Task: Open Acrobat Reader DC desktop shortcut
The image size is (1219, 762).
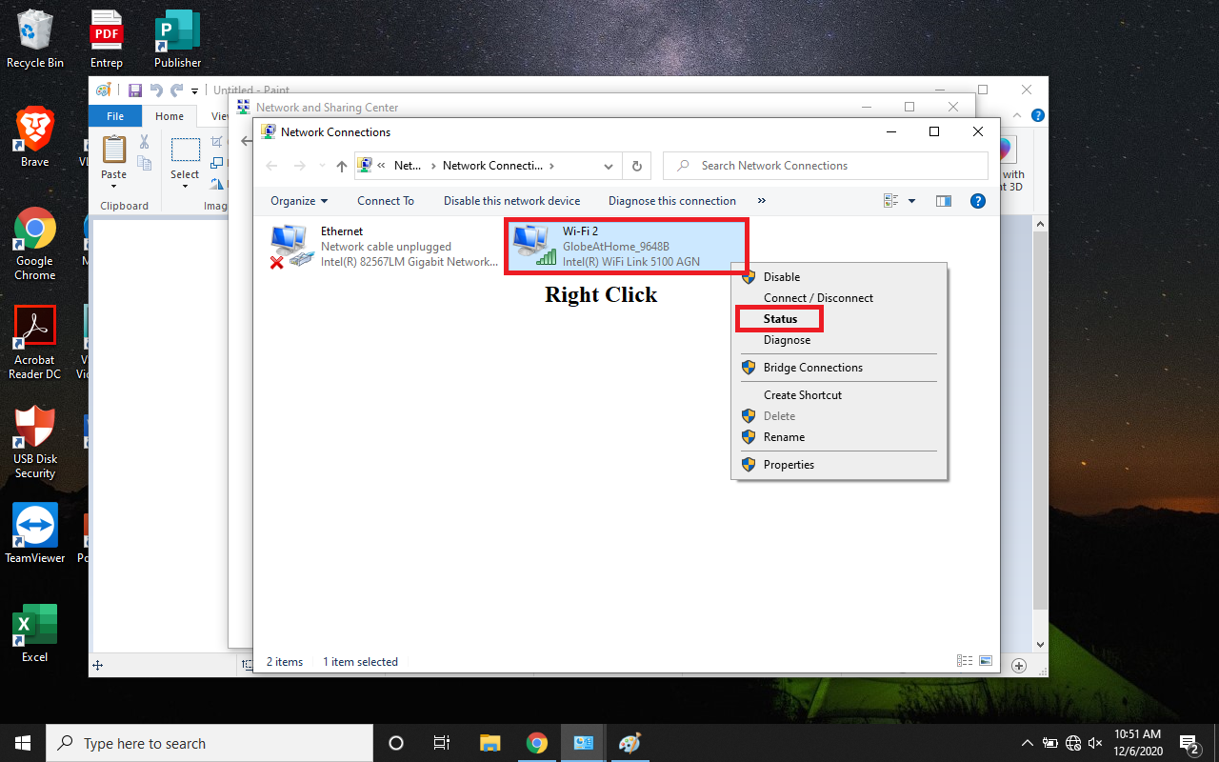Action: click(x=35, y=343)
